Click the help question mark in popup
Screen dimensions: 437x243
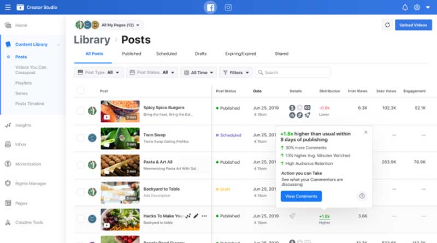pyautogui.click(x=362, y=196)
